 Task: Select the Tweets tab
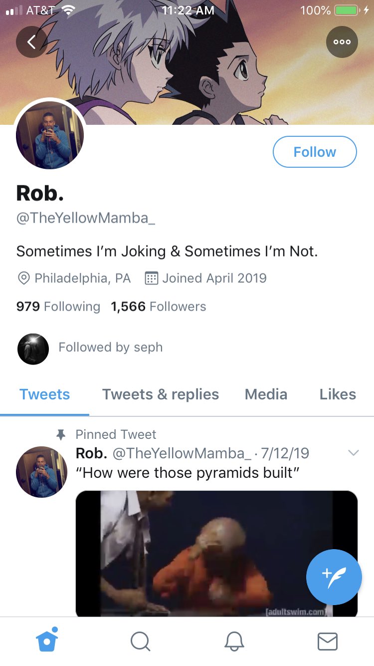click(45, 394)
